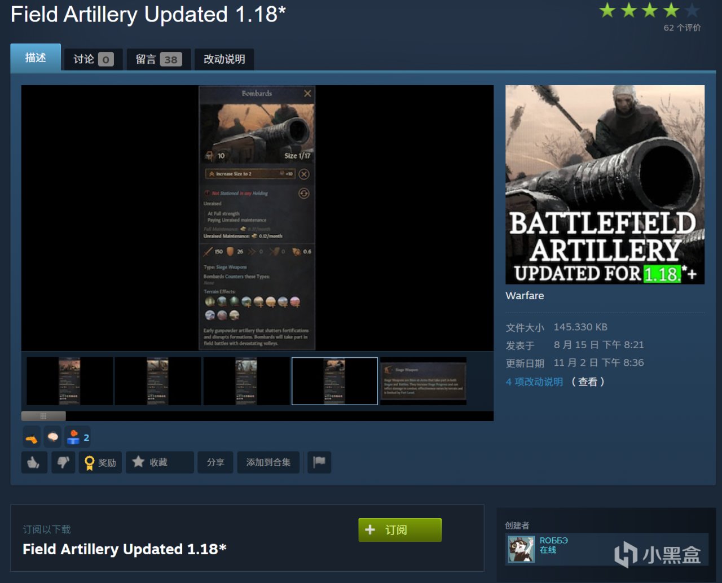Click the large Bombards preview image
The image size is (722, 583).
[x=257, y=218]
